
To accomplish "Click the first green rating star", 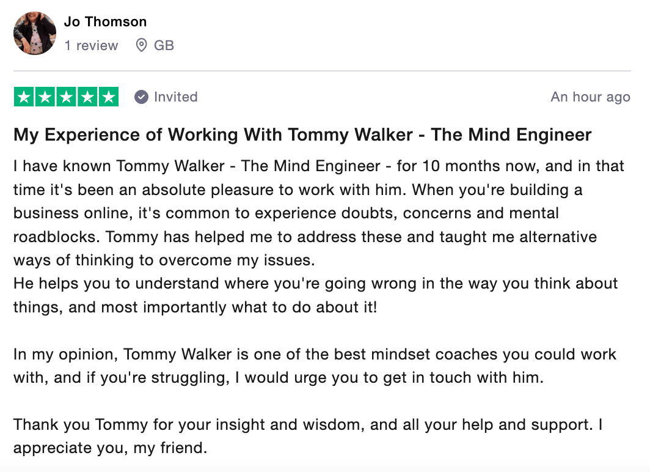I will [x=24, y=97].
